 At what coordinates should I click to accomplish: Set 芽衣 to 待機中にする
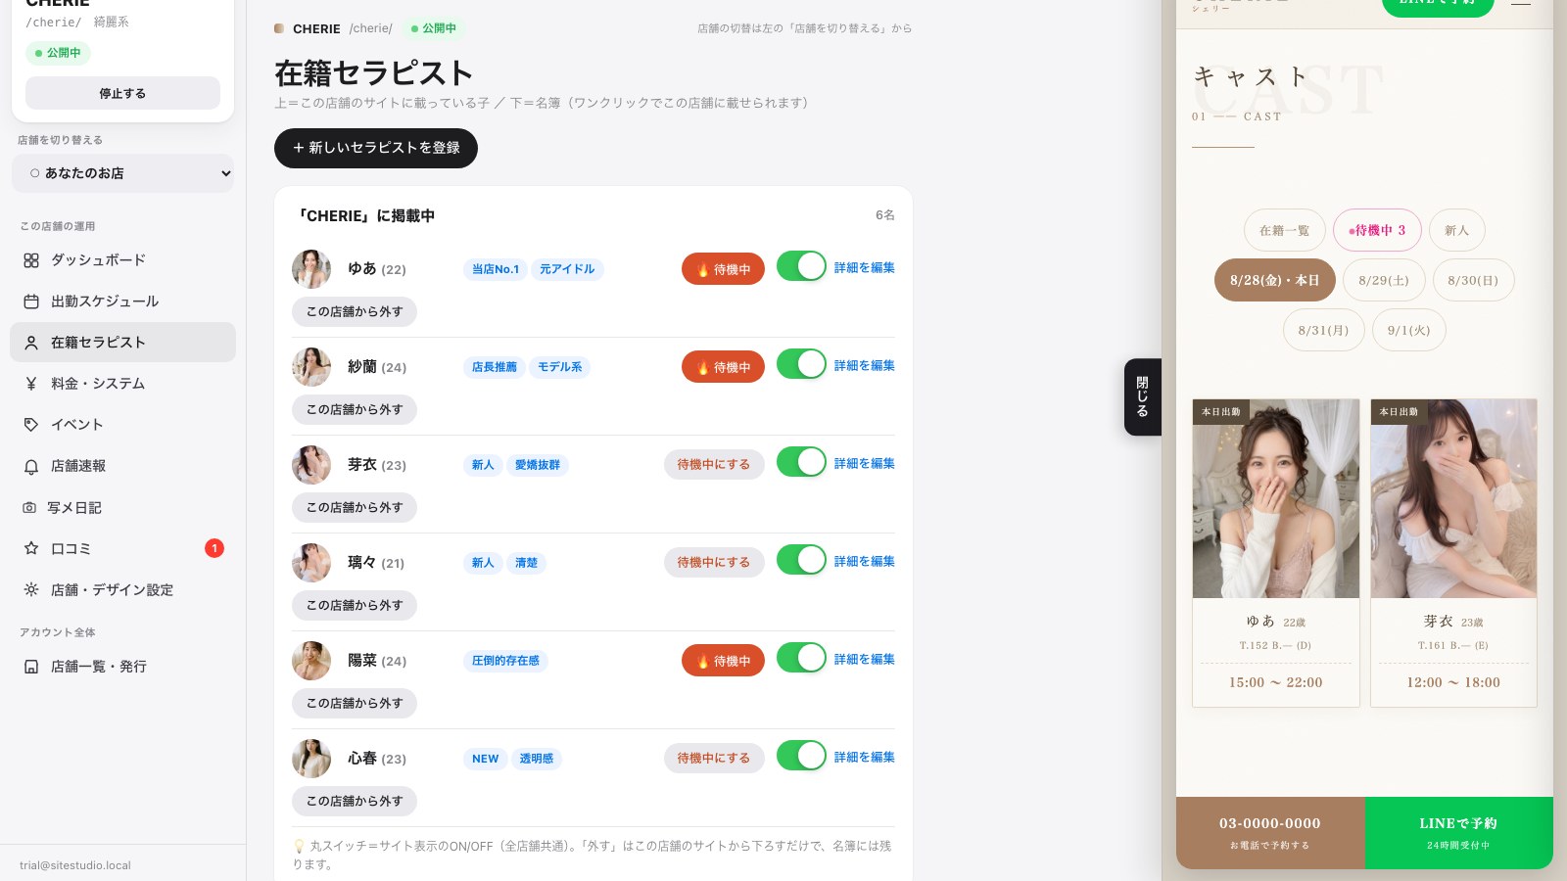click(x=714, y=465)
